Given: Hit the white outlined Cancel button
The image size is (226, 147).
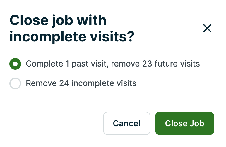Looking at the screenshot, I should click(x=126, y=123).
